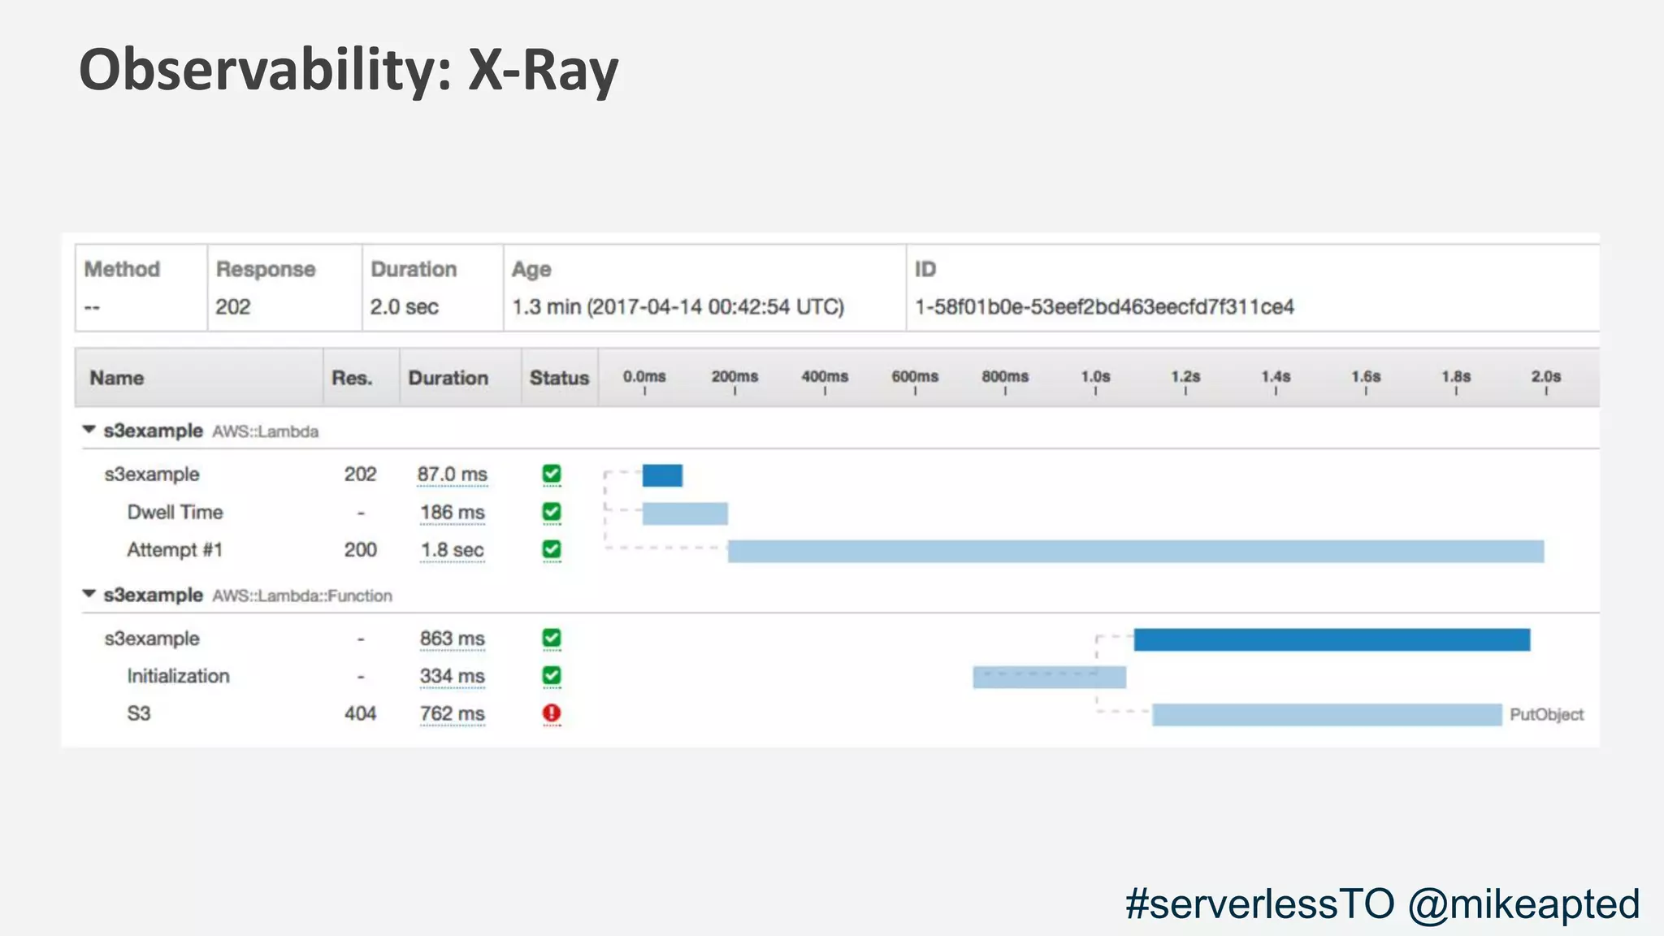Select the Attempt #1 timeline bar

pos(1135,552)
